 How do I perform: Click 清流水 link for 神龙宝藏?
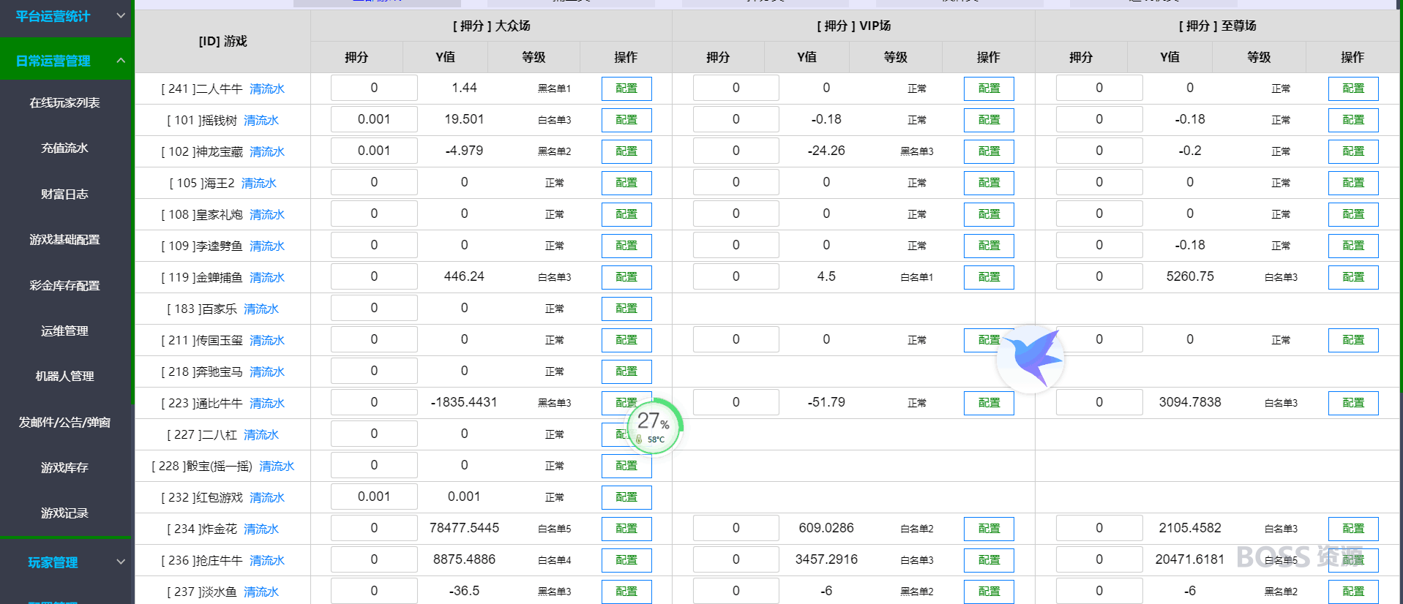(x=267, y=152)
